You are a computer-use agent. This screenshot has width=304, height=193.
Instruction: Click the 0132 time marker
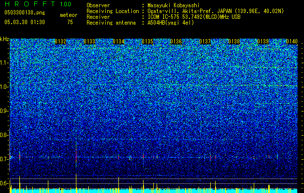60,41
